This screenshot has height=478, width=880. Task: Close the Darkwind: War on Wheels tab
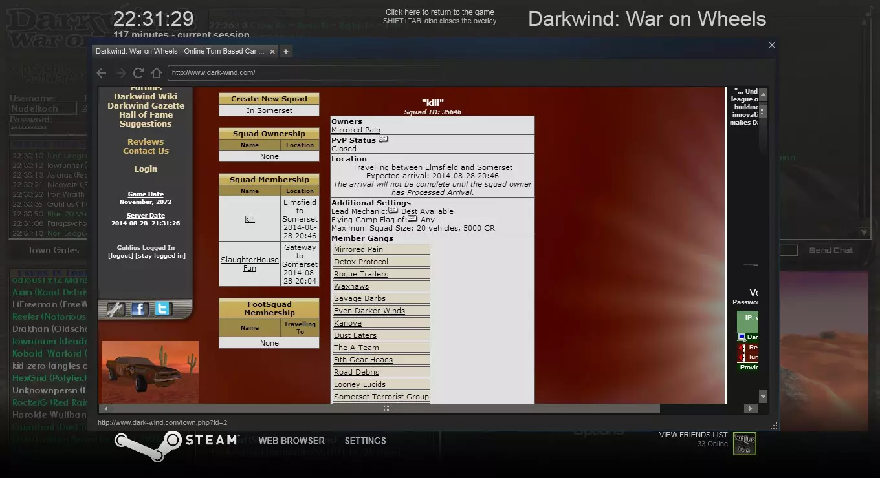coord(272,52)
